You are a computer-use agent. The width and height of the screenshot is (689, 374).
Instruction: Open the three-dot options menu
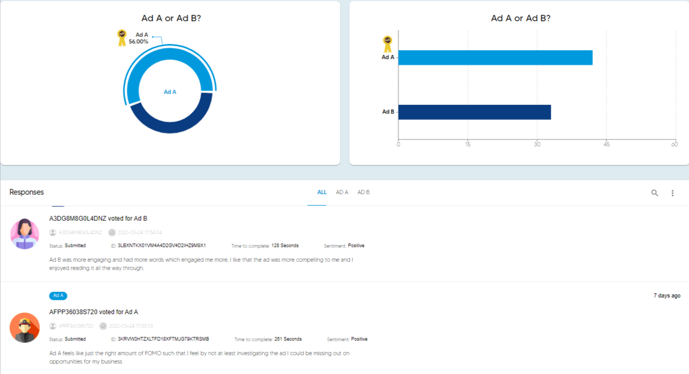click(672, 192)
